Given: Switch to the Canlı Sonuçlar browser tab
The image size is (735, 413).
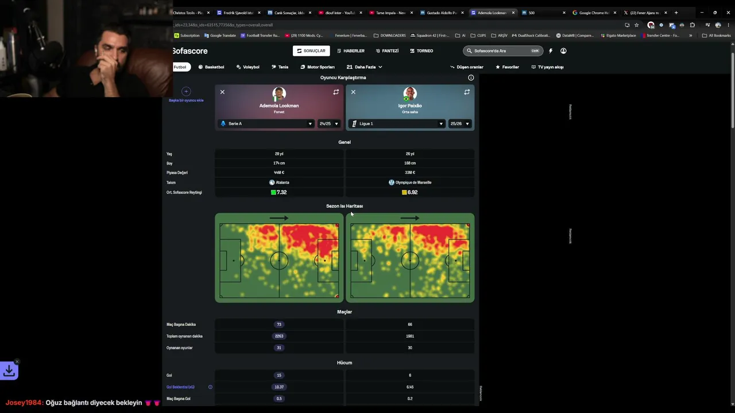Looking at the screenshot, I should 289,13.
